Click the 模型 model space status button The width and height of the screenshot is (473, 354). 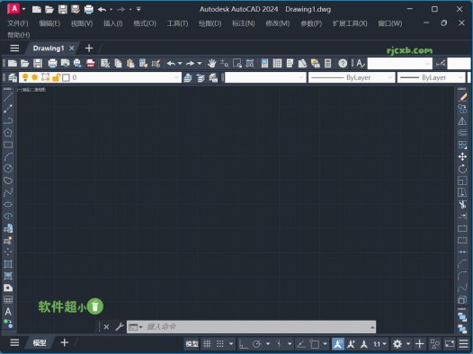pos(192,344)
